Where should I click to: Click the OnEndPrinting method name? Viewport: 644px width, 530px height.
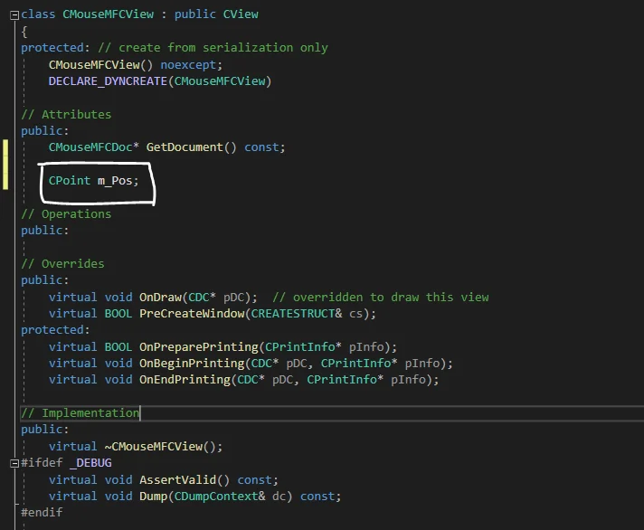(185, 380)
